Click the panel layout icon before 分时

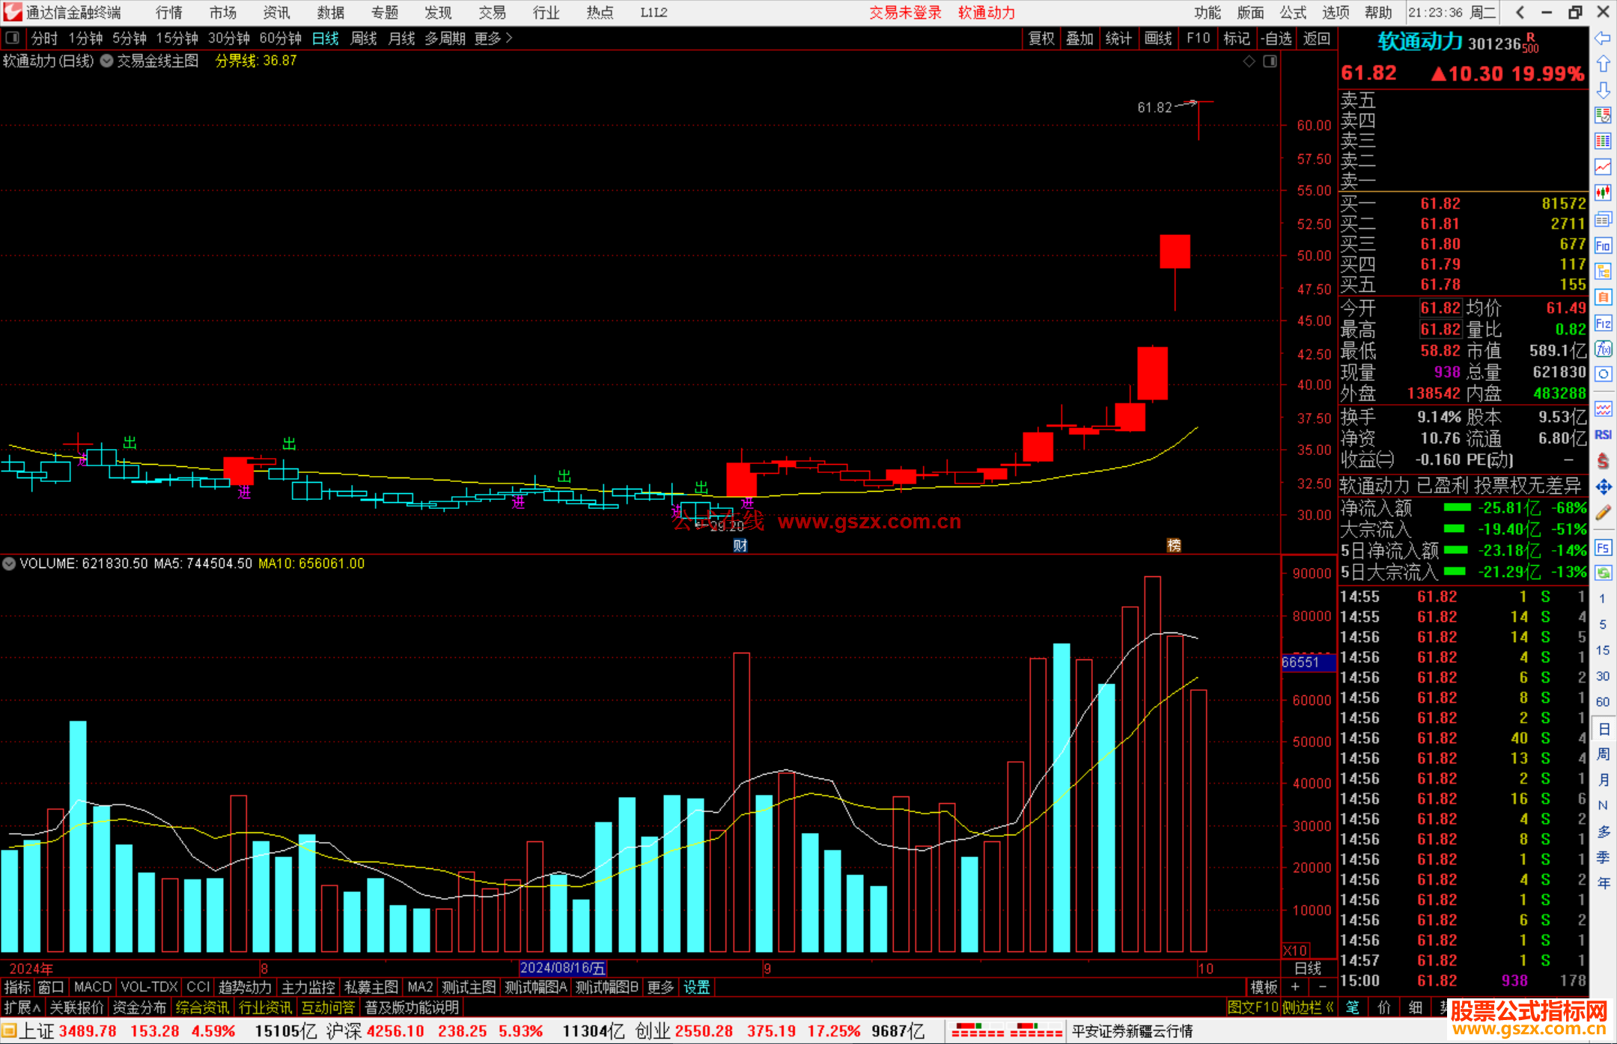(13, 38)
